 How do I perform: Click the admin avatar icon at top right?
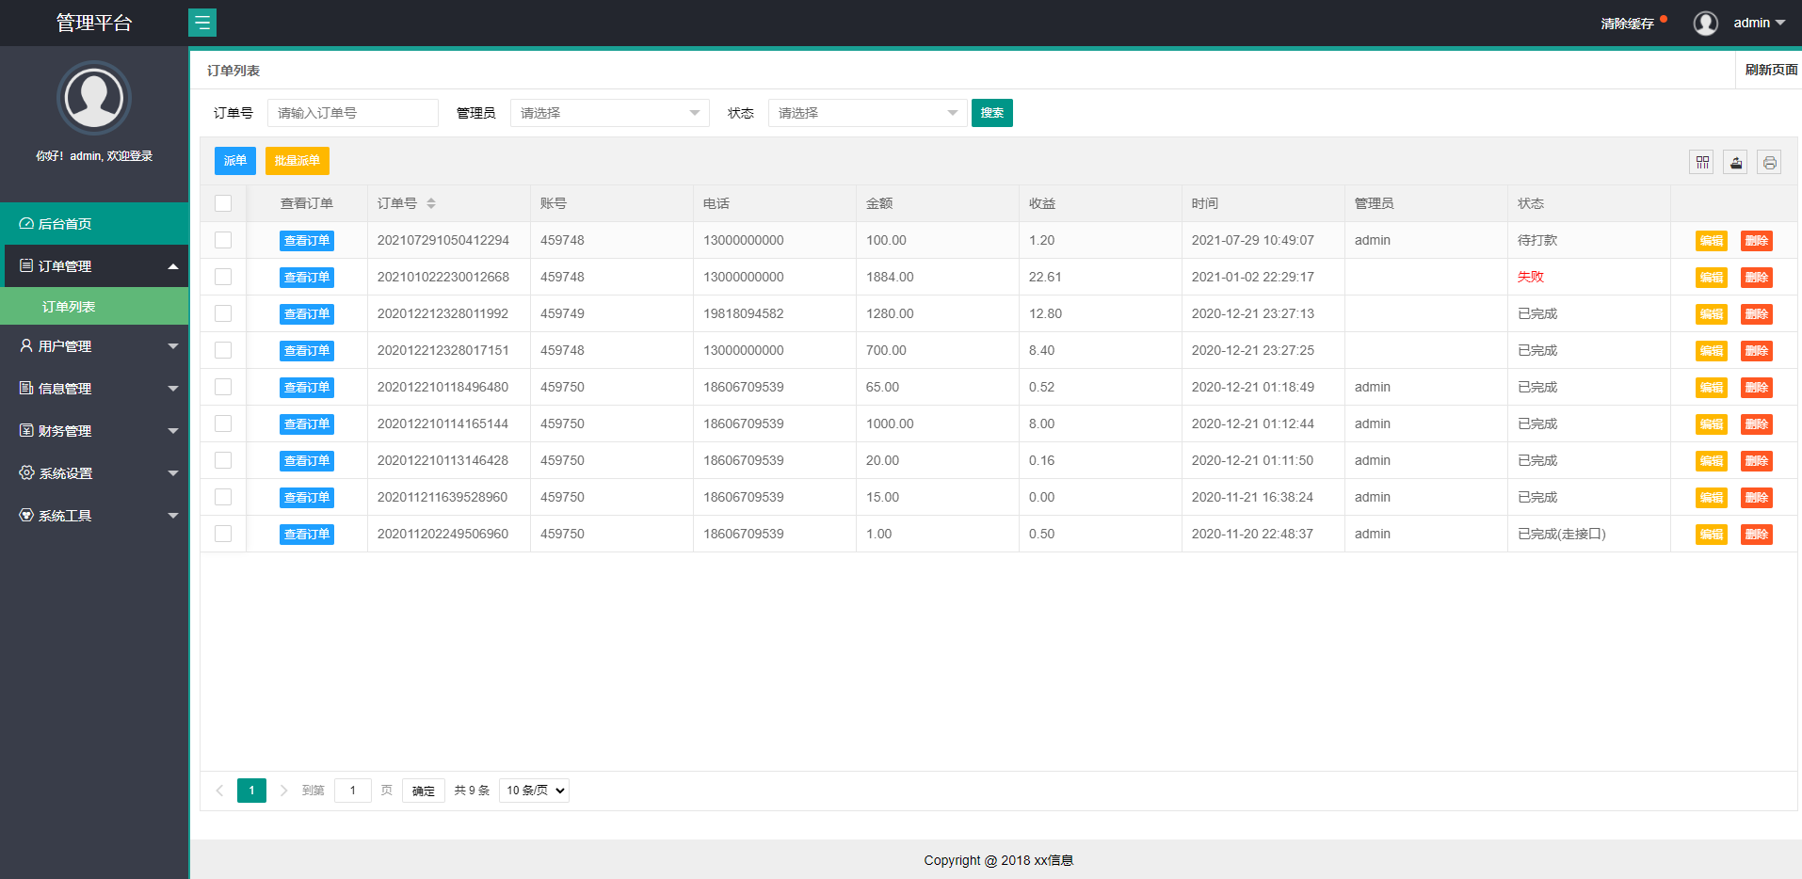click(1705, 23)
